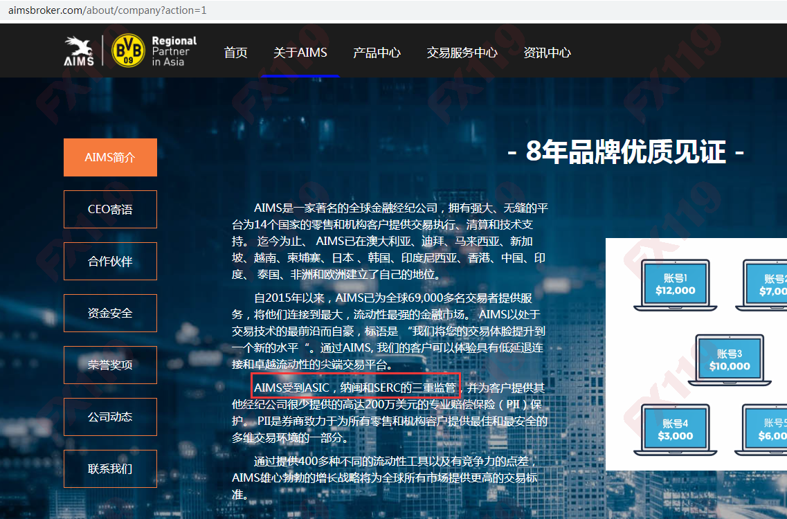Viewport: 787px width, 519px height.
Task: Click the line starting 通过提供400多种
Action: pyautogui.click(x=395, y=461)
